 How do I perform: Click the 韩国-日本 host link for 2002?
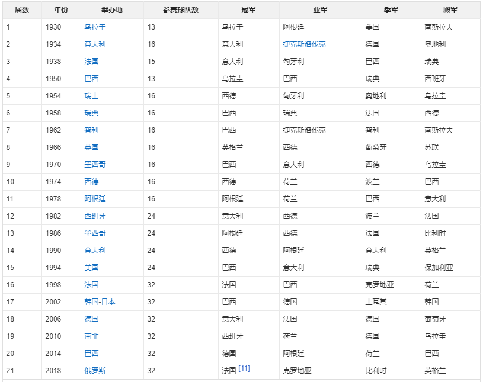tap(100, 302)
